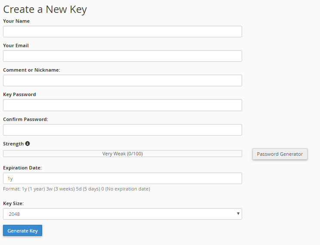Viewport: 320px width, 245px height.
Task: Click the Key Password label
Action: pyautogui.click(x=19, y=94)
